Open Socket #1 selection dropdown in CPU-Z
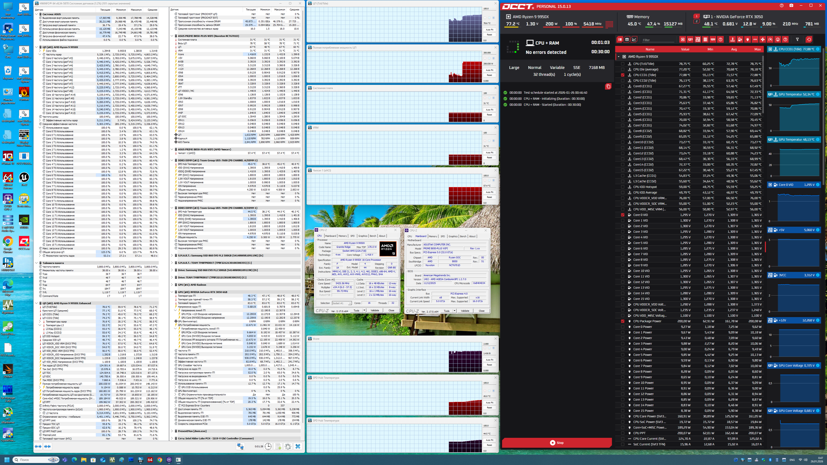Screen dimensions: 827x465 coord(342,303)
